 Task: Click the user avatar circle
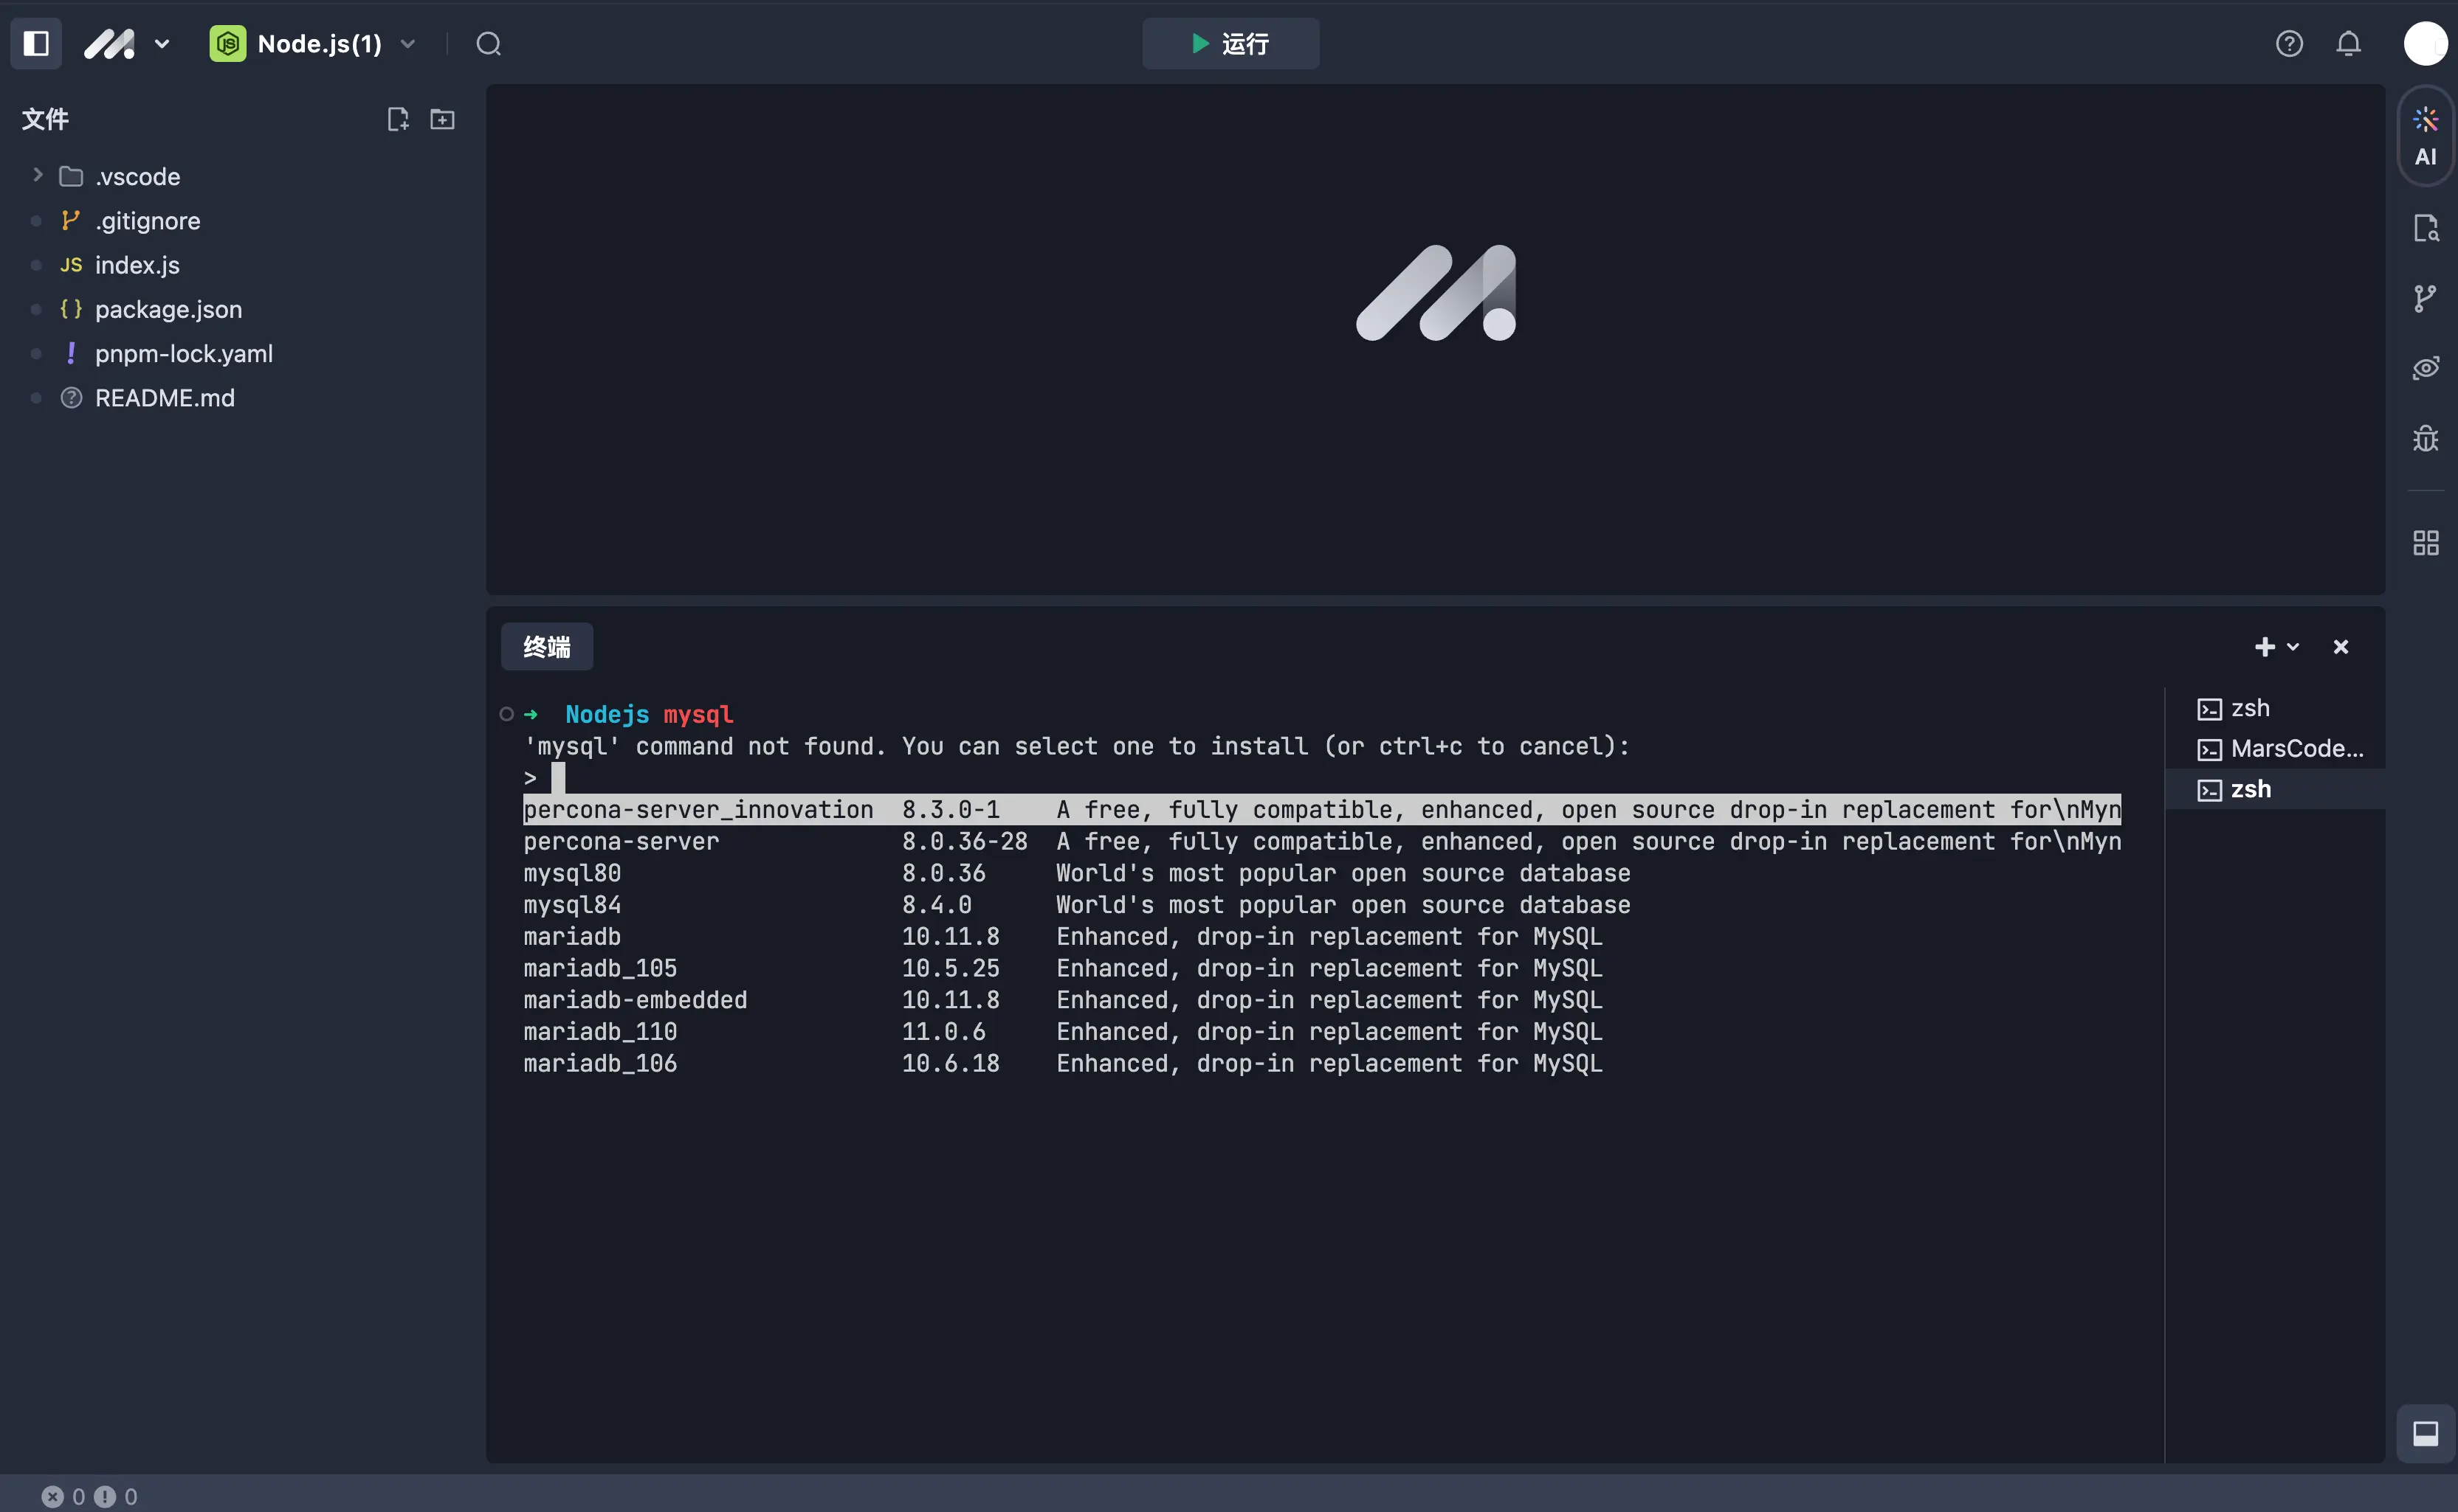tap(2425, 44)
